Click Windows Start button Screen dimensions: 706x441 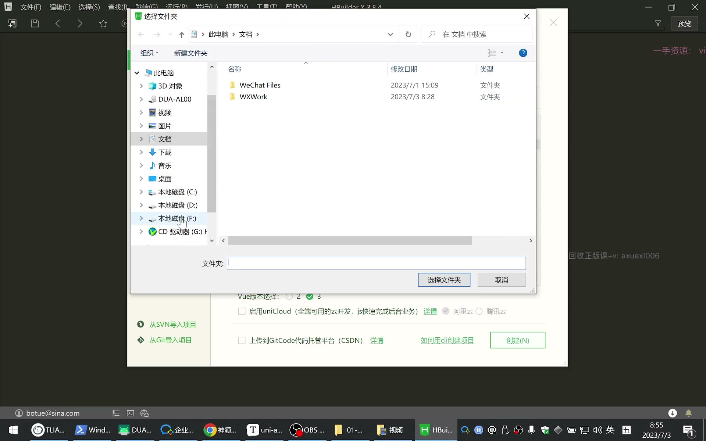point(13,430)
